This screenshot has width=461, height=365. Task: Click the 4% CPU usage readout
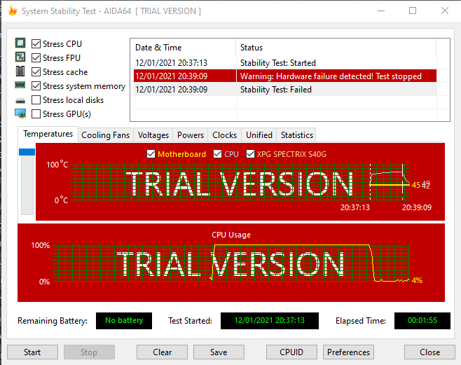[x=417, y=280]
